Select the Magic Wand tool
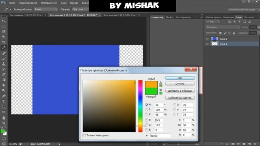260x146 pixels. [4, 37]
